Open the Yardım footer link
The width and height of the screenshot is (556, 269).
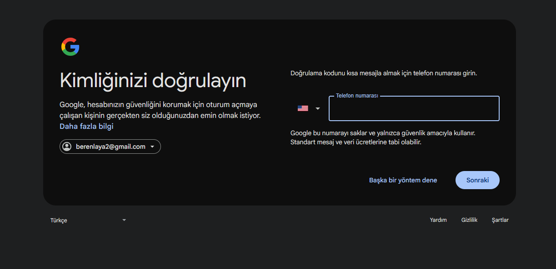[x=438, y=220]
